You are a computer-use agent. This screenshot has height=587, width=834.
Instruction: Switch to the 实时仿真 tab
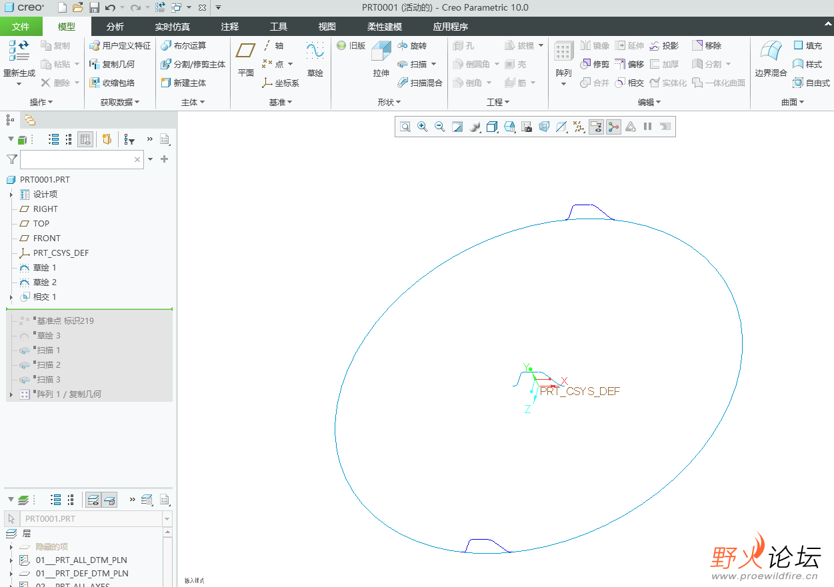click(x=173, y=27)
